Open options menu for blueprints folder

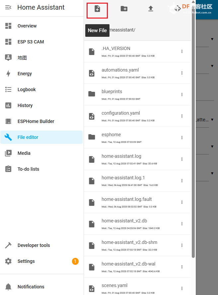[182, 94]
